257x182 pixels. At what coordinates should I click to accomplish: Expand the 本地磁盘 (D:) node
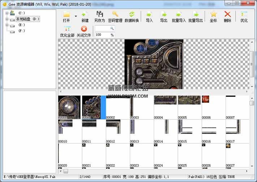[x=7, y=19]
